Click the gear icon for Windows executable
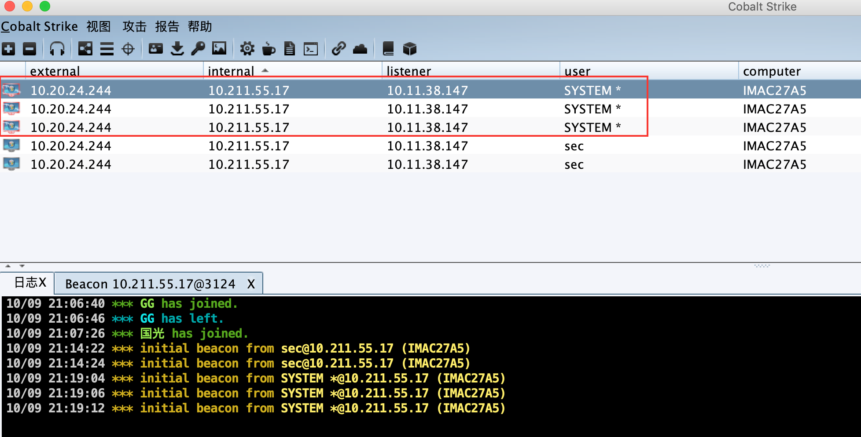Viewport: 861px width, 437px height. pos(247,49)
